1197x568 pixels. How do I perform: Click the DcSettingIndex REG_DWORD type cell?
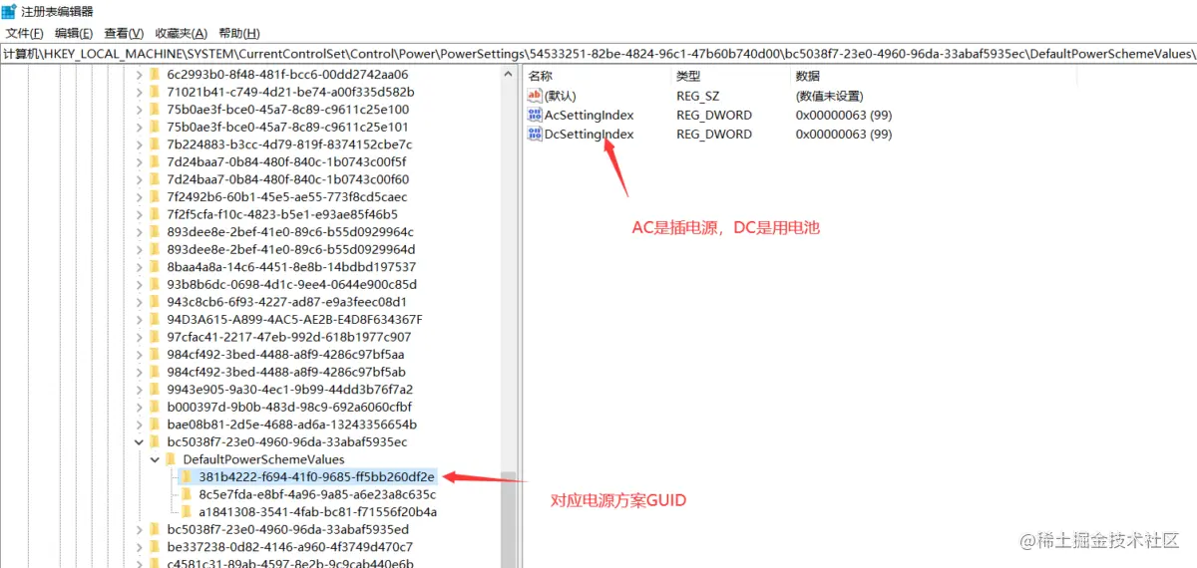click(x=714, y=134)
